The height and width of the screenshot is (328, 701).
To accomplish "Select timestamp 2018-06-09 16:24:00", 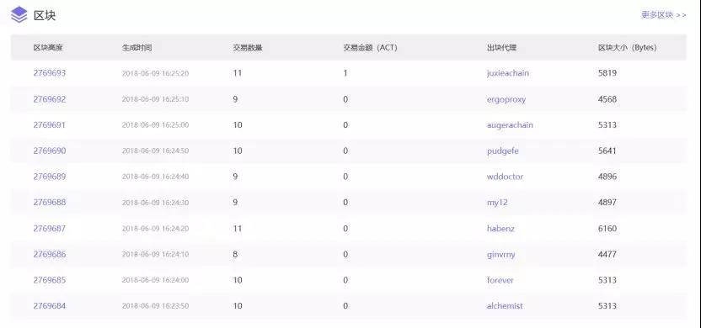I will point(155,280).
